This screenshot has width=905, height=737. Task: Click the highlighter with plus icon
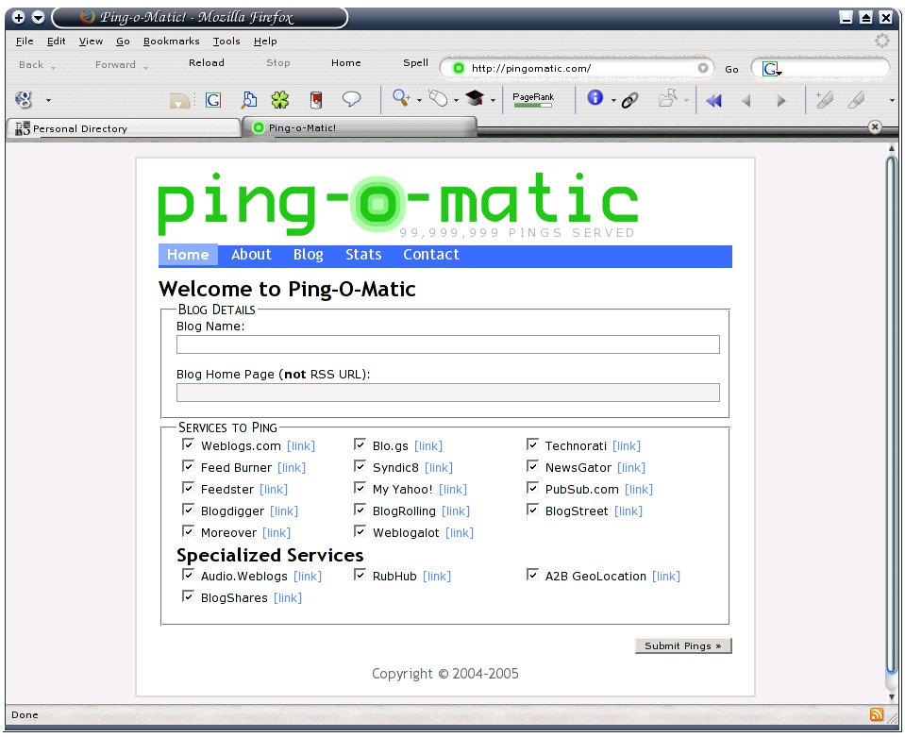click(x=824, y=100)
